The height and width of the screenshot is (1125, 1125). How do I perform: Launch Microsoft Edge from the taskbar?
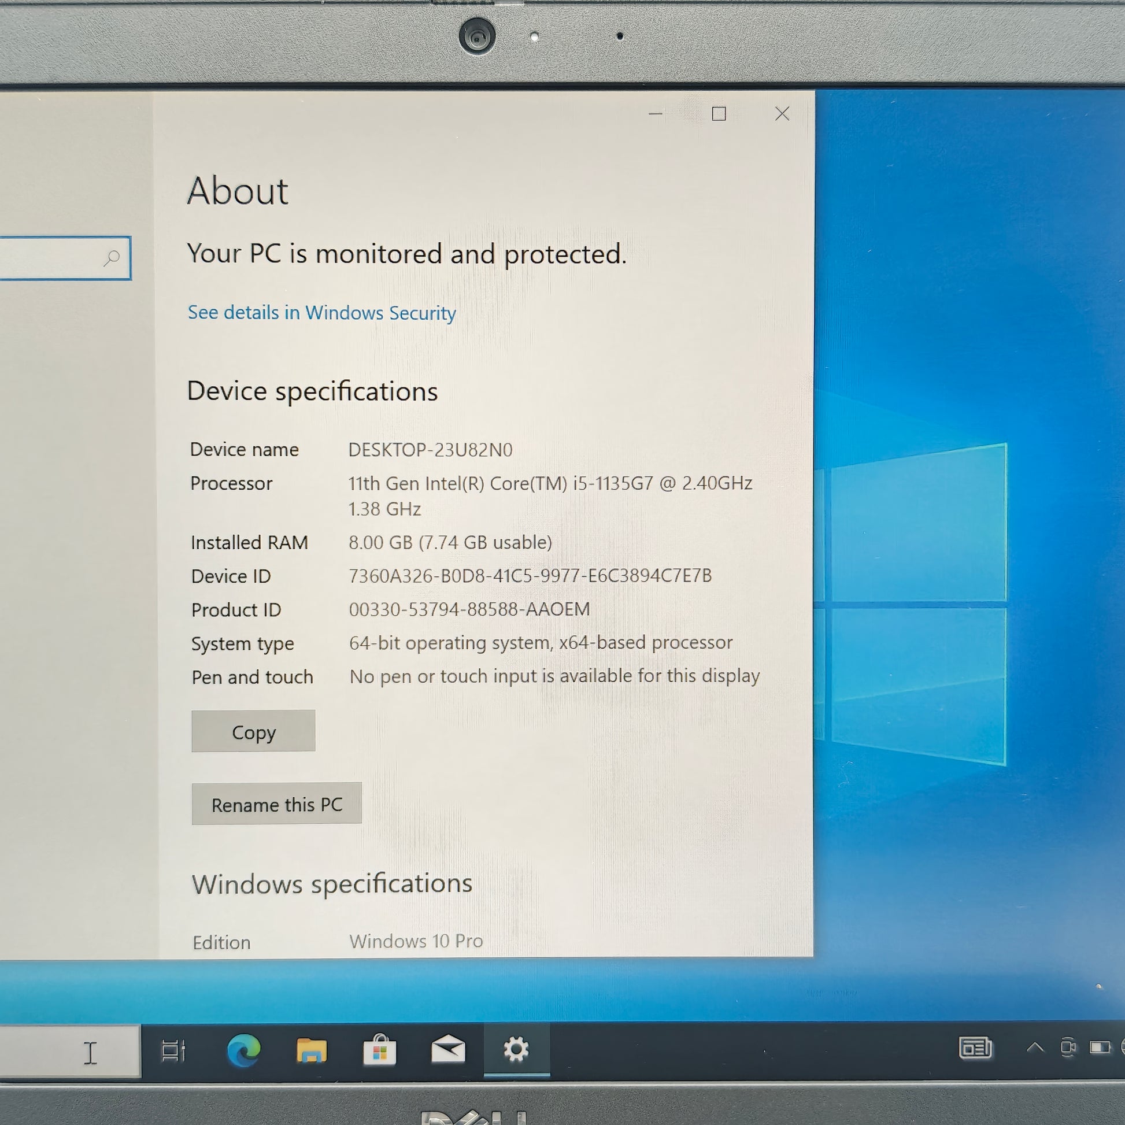click(x=243, y=1050)
